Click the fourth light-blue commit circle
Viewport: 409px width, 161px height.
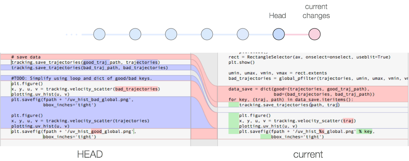pos(207,34)
